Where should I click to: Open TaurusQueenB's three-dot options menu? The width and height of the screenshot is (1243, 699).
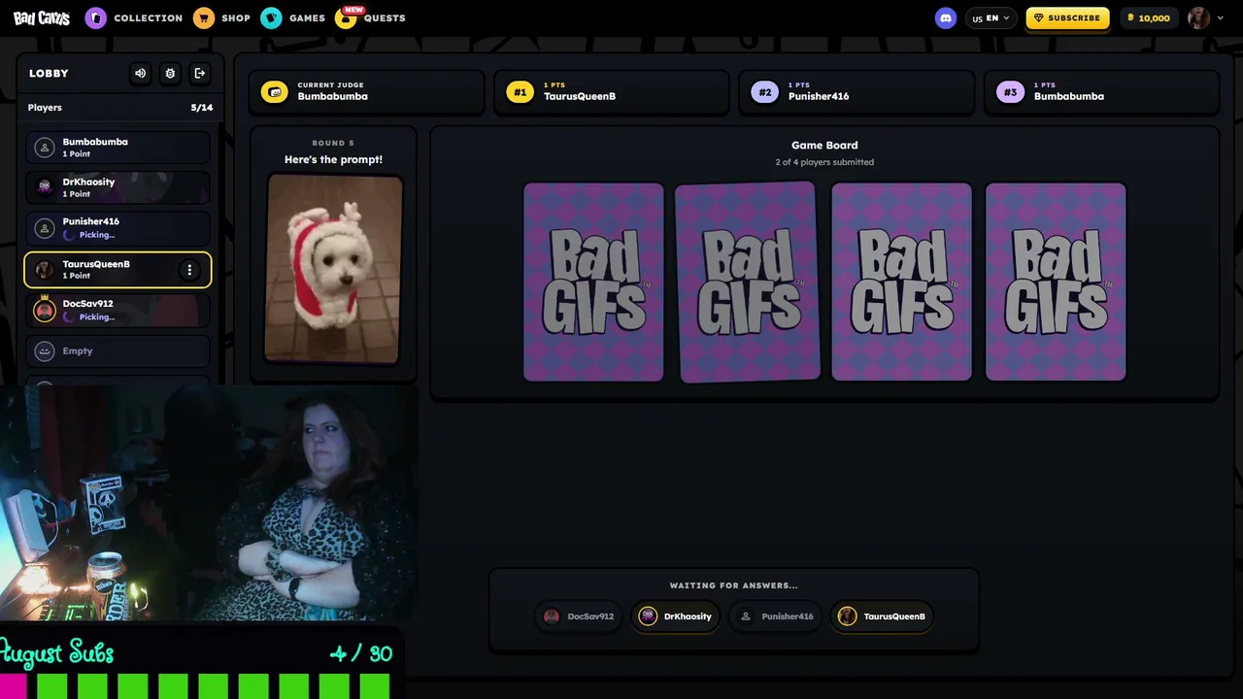tap(189, 270)
